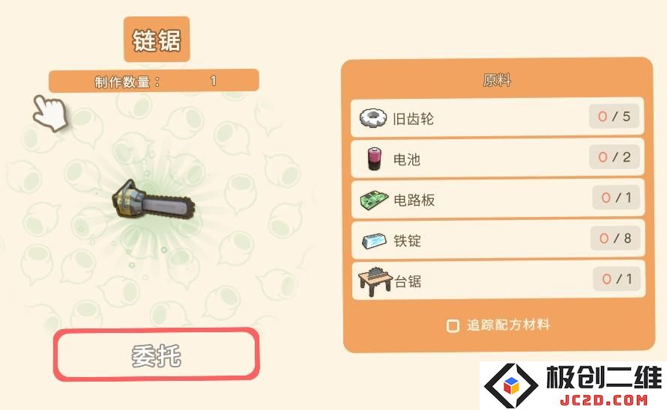
Task: Click the pointing hand cursor icon
Action: point(50,112)
